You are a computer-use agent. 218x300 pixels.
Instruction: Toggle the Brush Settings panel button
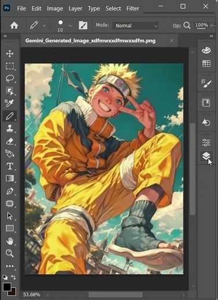pos(83,25)
